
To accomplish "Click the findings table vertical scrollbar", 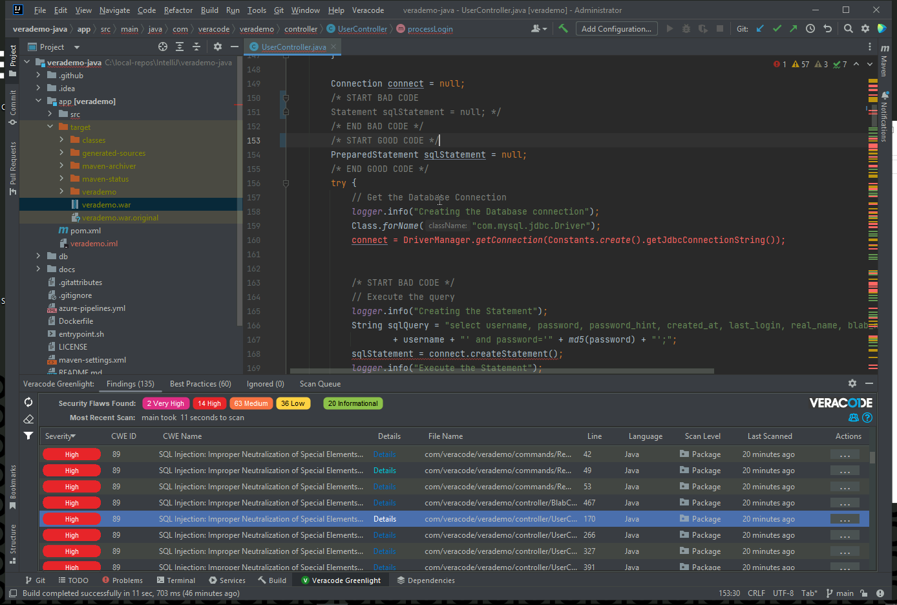I will pyautogui.click(x=872, y=458).
